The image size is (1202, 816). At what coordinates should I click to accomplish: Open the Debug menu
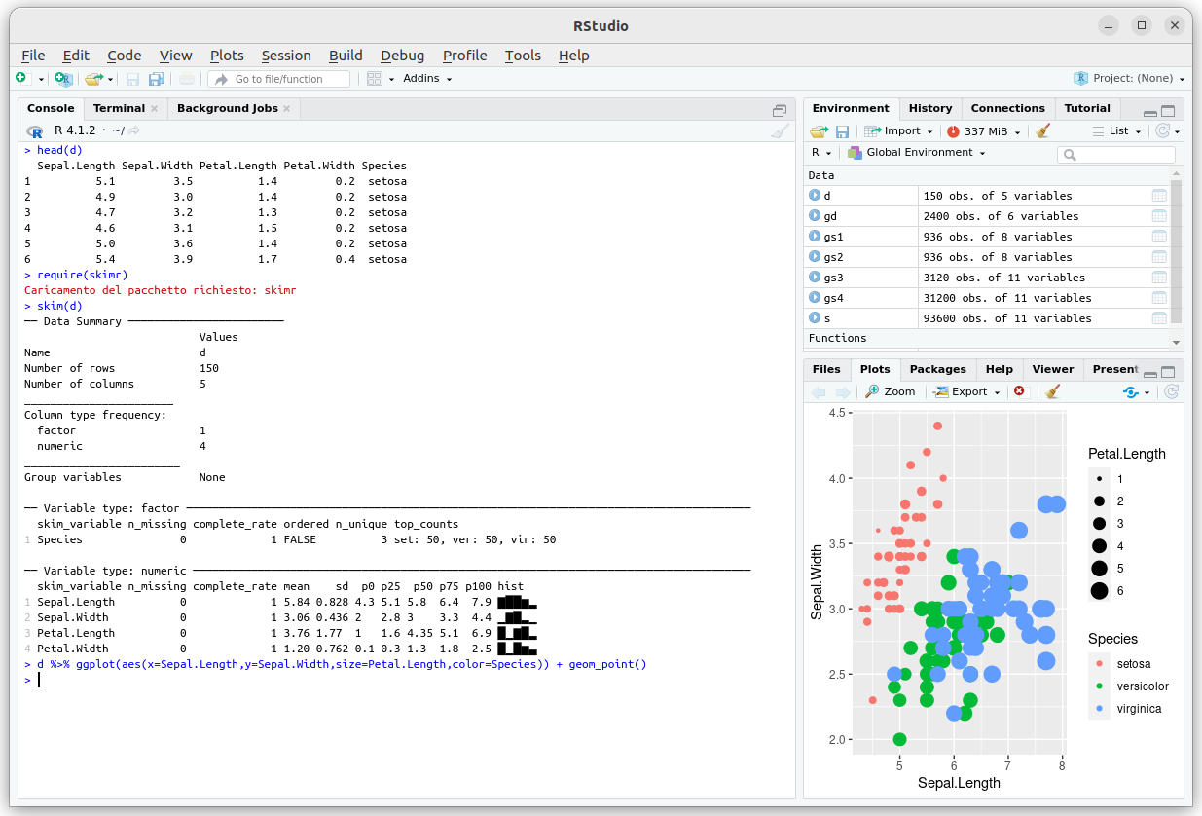[403, 56]
